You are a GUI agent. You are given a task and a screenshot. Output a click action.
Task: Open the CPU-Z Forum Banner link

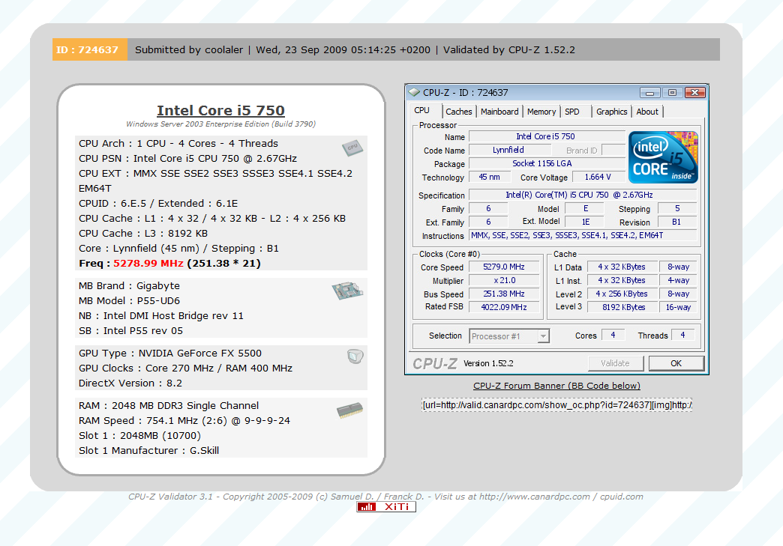[556, 386]
